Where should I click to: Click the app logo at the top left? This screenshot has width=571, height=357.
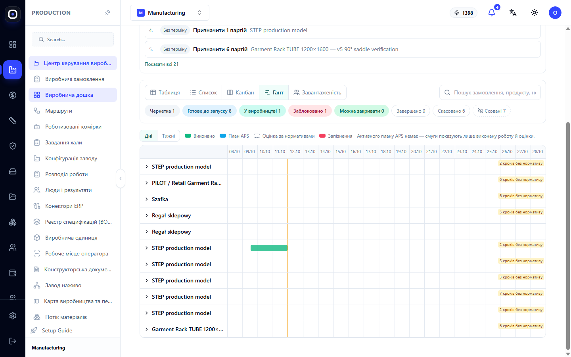(13, 14)
